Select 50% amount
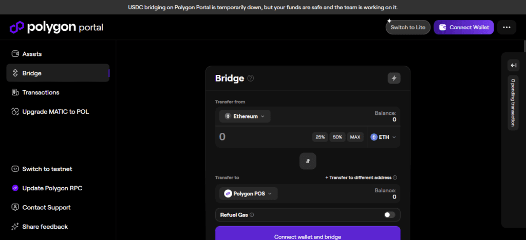526x240 pixels. point(337,137)
